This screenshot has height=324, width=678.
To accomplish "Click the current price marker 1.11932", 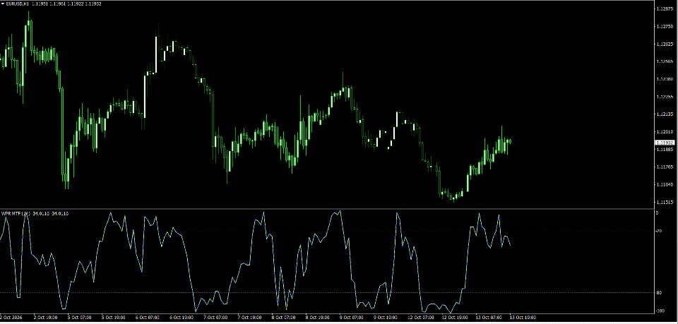I will [x=665, y=143].
